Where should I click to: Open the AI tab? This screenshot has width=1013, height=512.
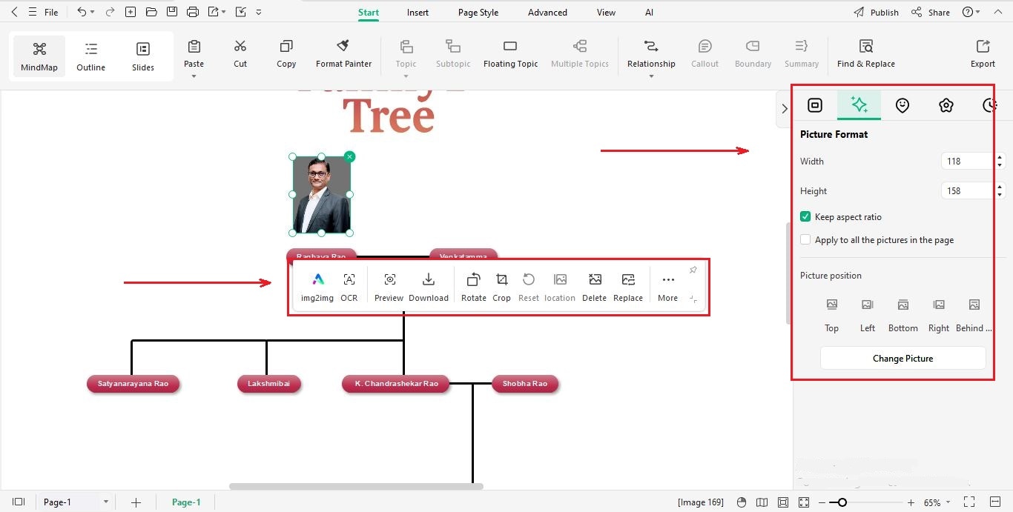coord(650,13)
